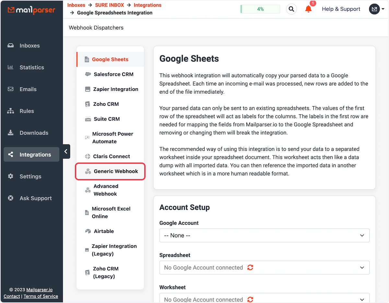389x303 pixels.
Task: Click the Airtable box icon
Action: (88, 231)
